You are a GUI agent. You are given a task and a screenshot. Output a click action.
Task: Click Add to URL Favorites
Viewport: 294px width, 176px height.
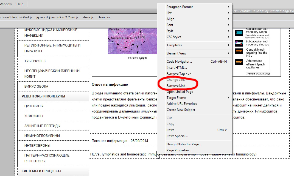pos(181,104)
